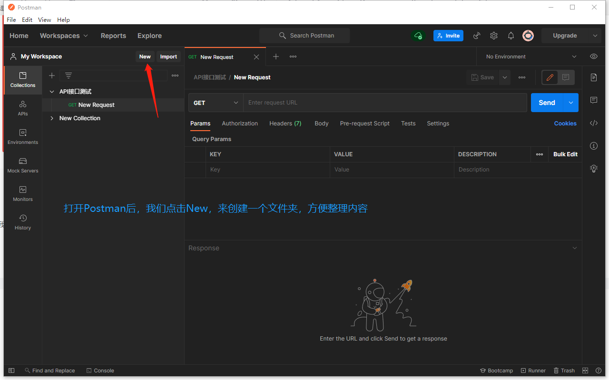Screen dimensions: 609x380
Task: Open the Send button dropdown arrow
Action: pos(571,103)
